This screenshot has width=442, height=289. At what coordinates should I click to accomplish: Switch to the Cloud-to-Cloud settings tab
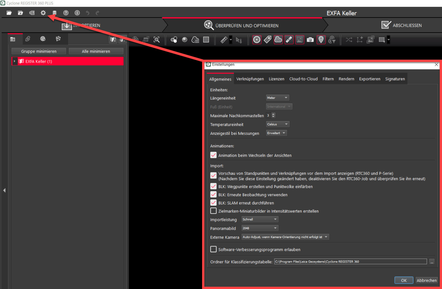pyautogui.click(x=303, y=79)
